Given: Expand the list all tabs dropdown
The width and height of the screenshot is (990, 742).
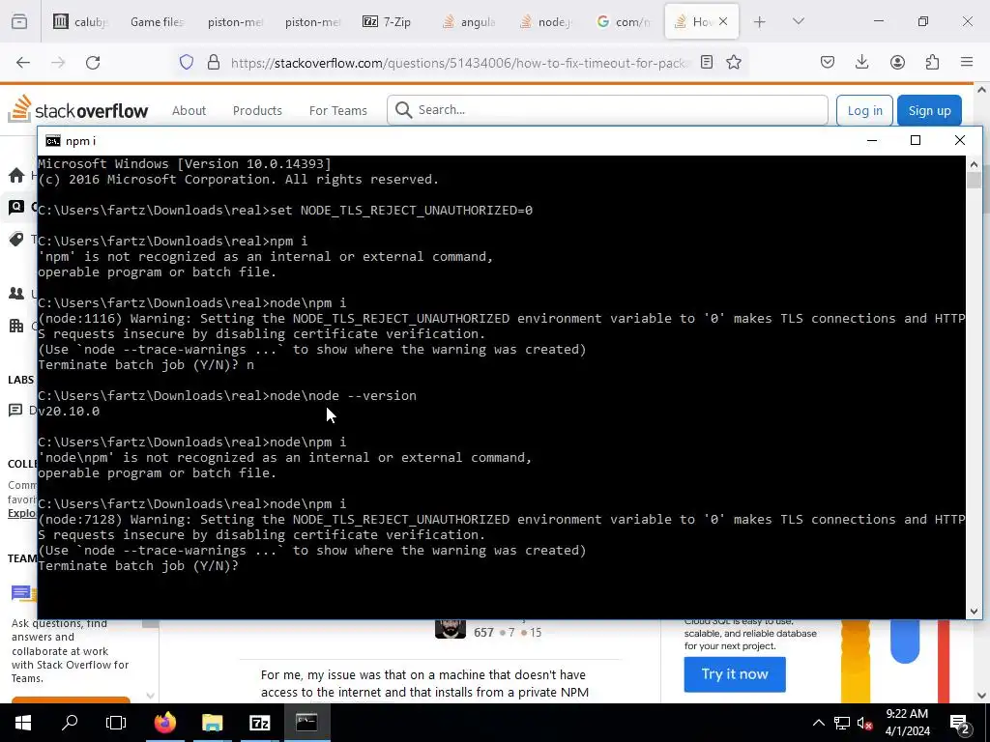Looking at the screenshot, I should 798,21.
